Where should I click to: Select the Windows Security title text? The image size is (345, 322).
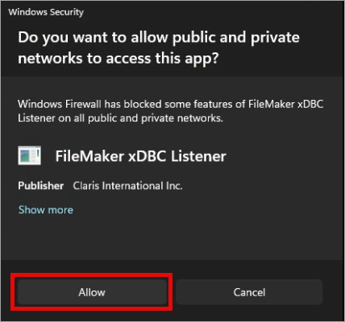[46, 12]
